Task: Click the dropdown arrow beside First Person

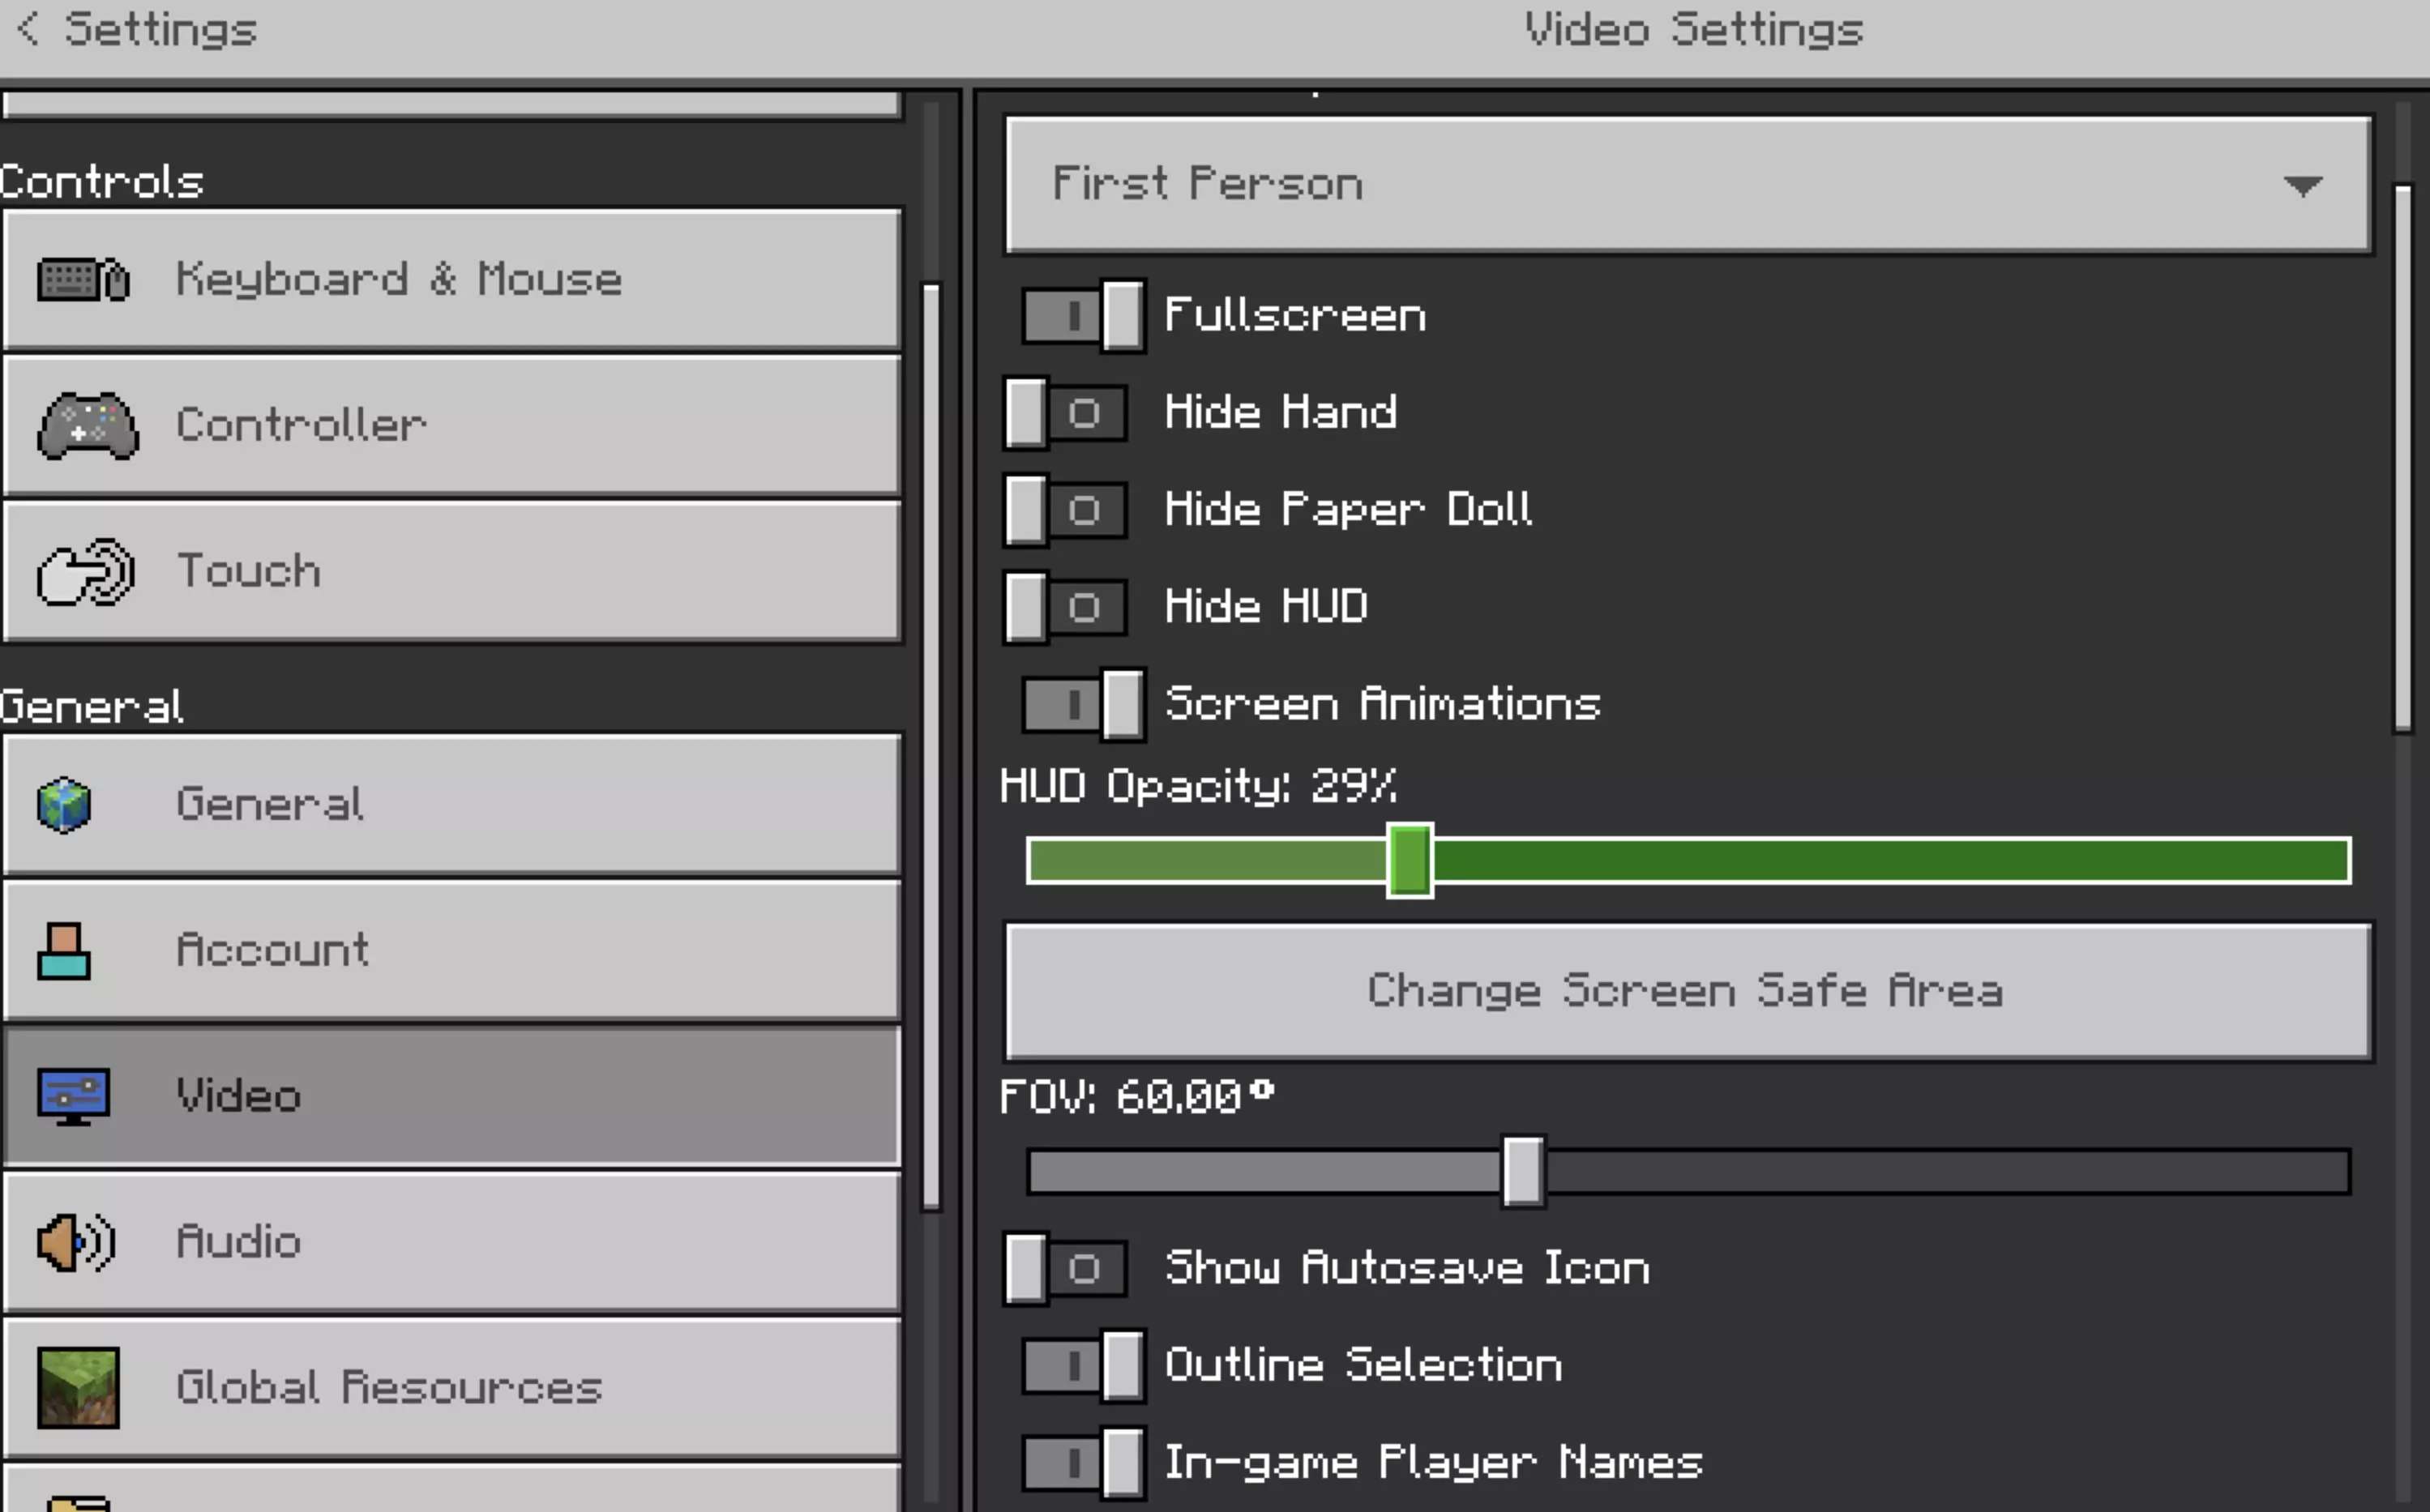Action: (2303, 186)
